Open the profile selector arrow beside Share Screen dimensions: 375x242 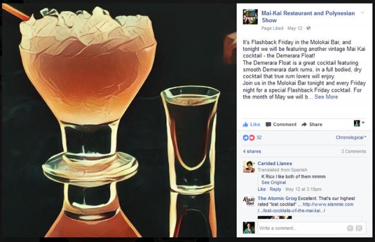(363, 122)
